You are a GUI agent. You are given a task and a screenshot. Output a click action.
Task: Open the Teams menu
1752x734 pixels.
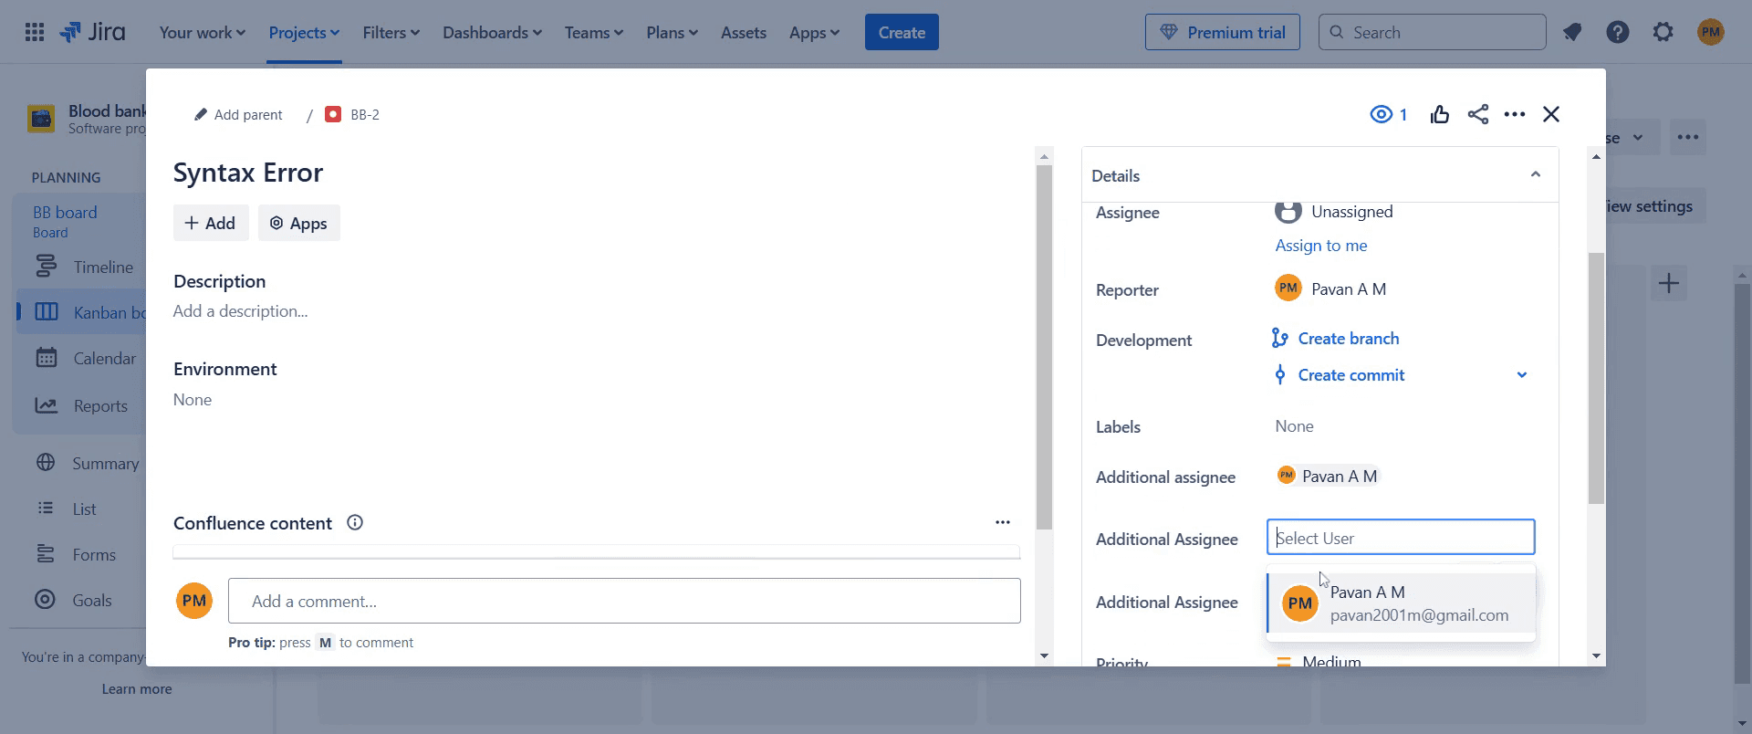pos(593,33)
